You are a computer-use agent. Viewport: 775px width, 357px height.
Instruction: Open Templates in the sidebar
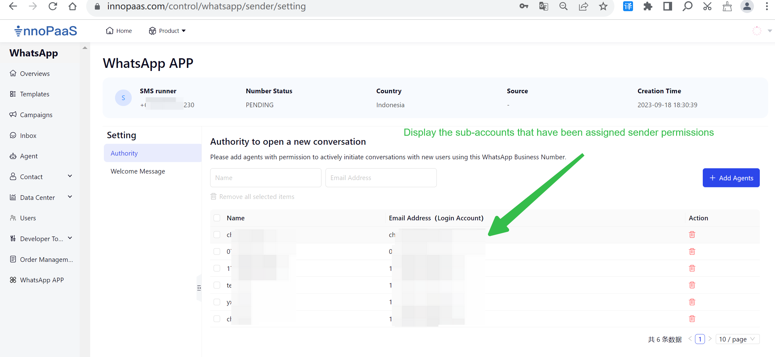(30, 94)
